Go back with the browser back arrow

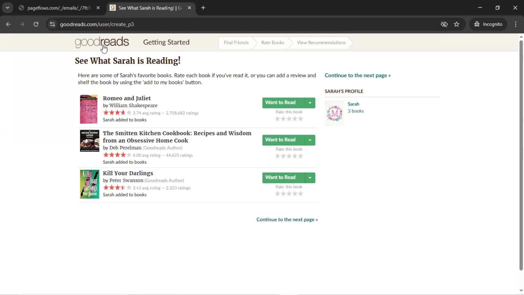8,24
